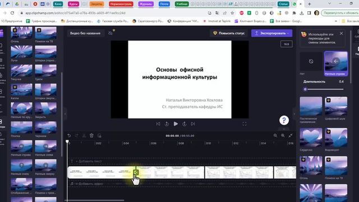Pick 'Шторки (верти…' transition in left library
The image size is (359, 202).
pyautogui.click(x=46, y=90)
